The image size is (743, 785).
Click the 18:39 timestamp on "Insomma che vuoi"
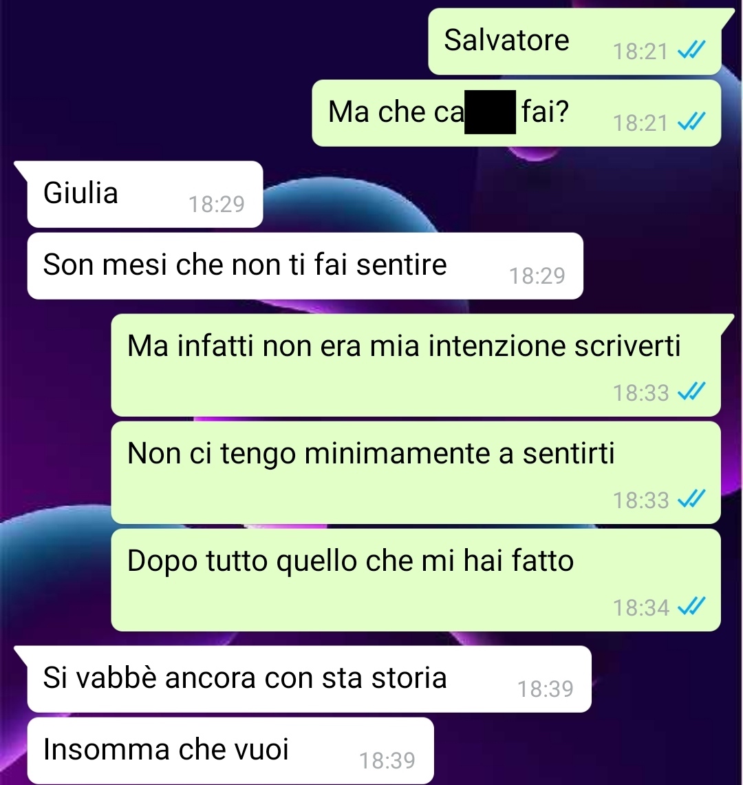point(387,761)
